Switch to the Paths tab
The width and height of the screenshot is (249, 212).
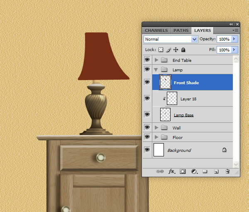[x=181, y=30]
